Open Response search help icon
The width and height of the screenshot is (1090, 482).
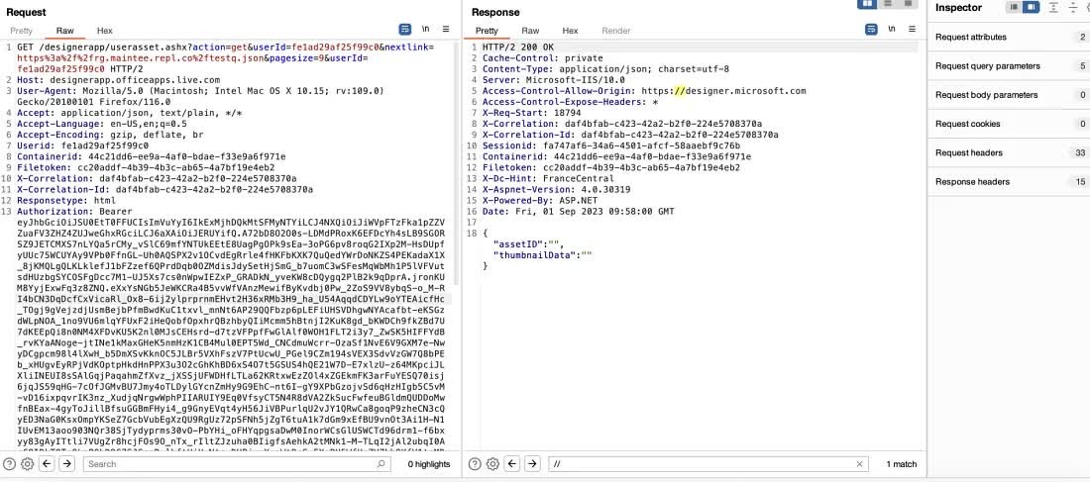(x=475, y=464)
